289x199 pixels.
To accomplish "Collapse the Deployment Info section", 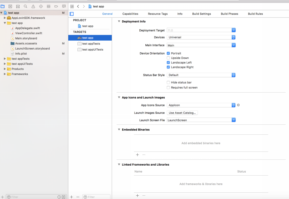I will pos(119,21).
